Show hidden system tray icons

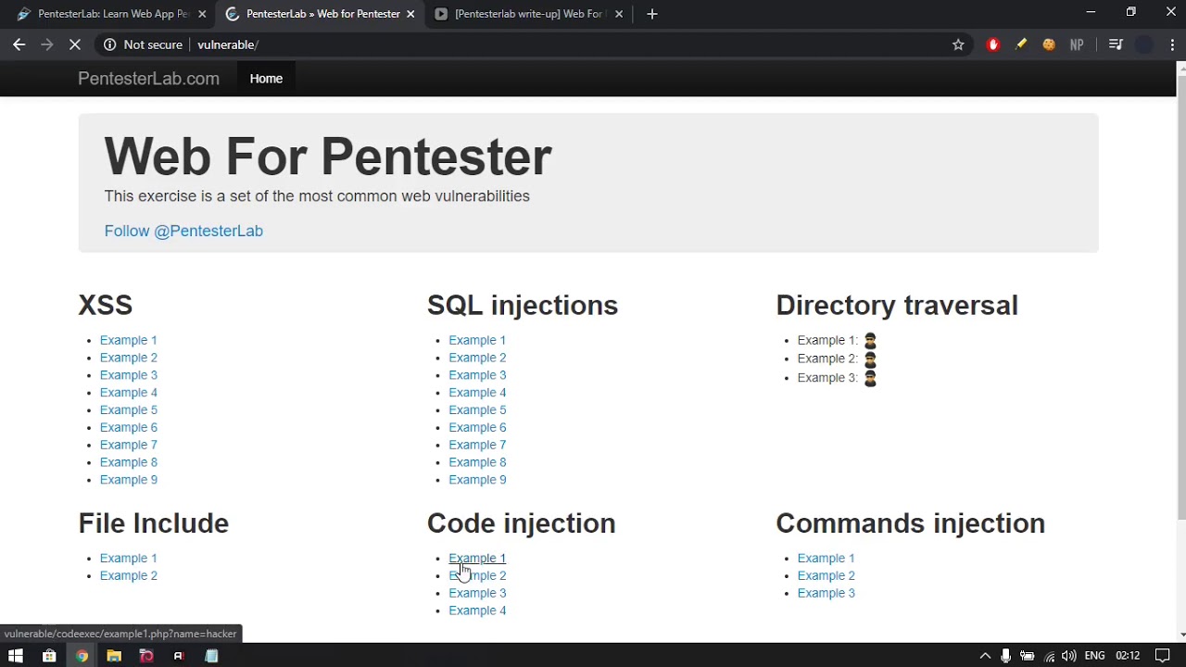pyautogui.click(x=985, y=656)
